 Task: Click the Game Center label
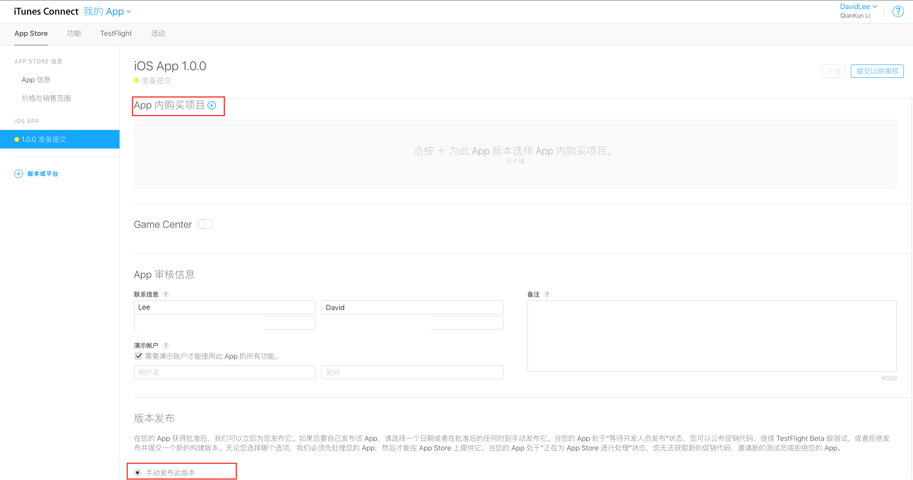click(x=163, y=224)
